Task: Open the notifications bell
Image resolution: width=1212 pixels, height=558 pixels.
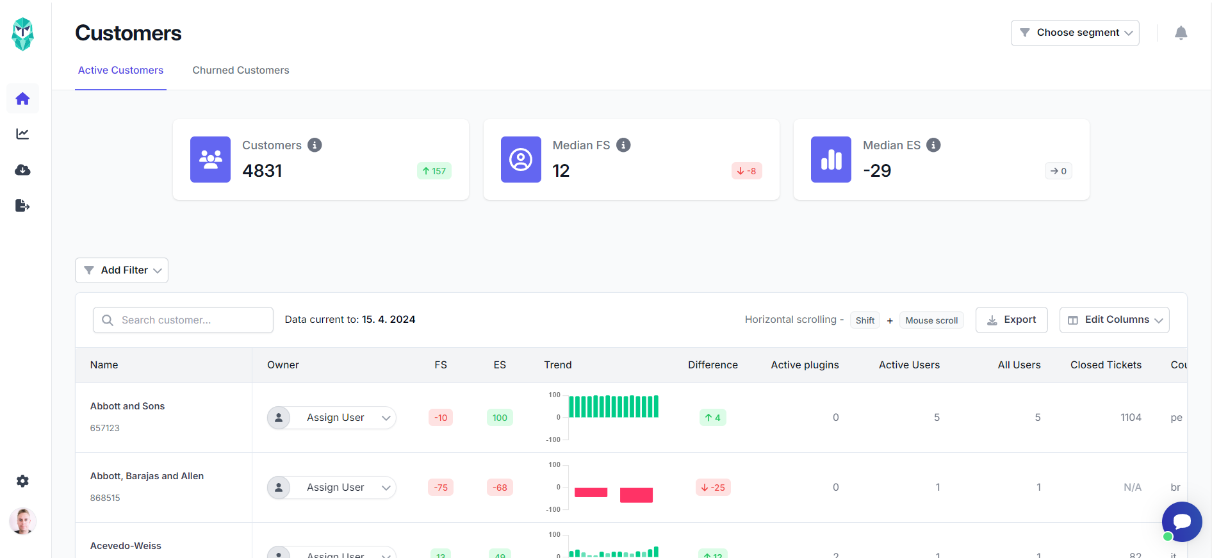Action: (1181, 33)
